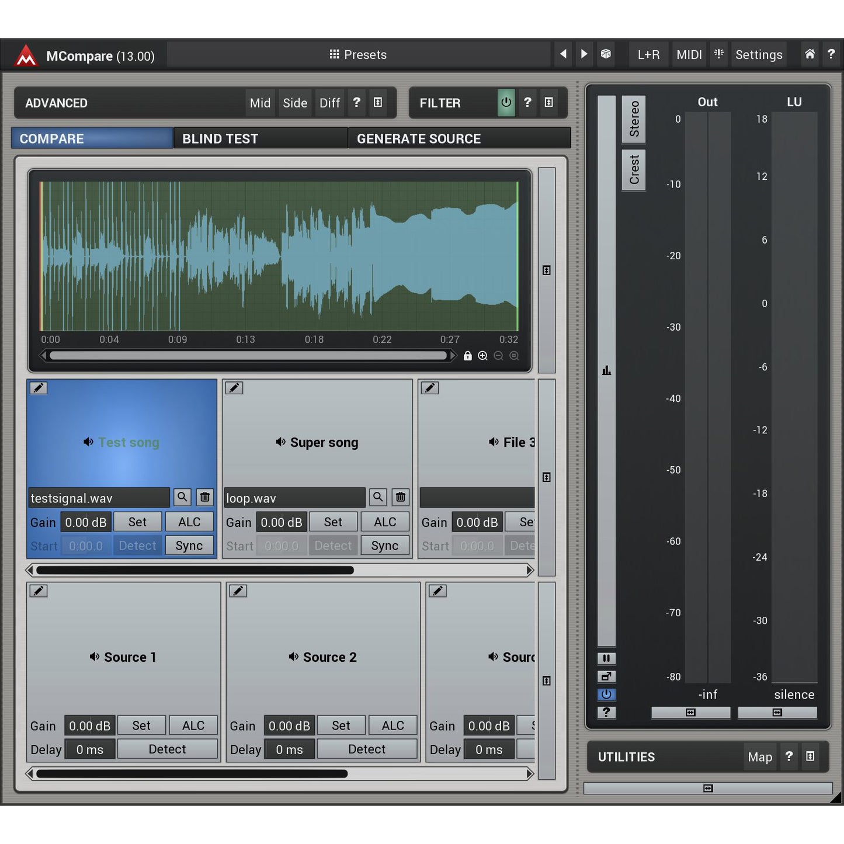
Task: Click the ALC button for Test song
Action: click(189, 522)
